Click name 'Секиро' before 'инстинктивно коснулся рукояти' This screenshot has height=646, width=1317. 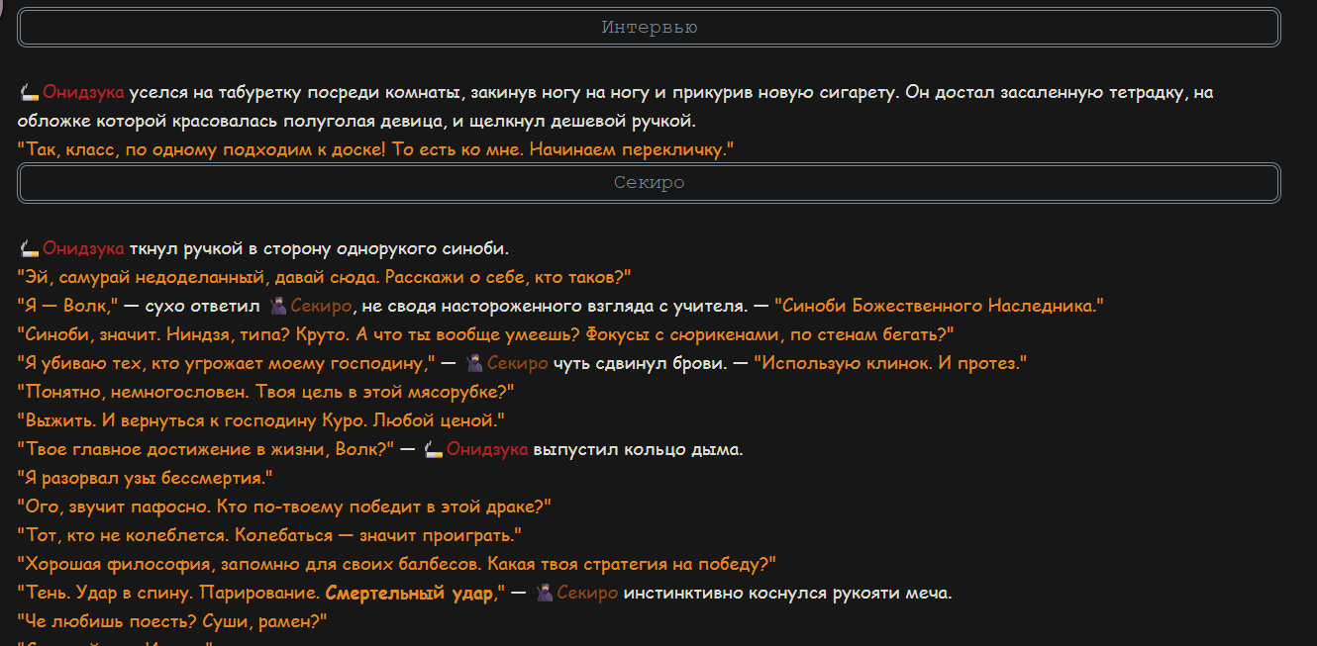click(587, 593)
